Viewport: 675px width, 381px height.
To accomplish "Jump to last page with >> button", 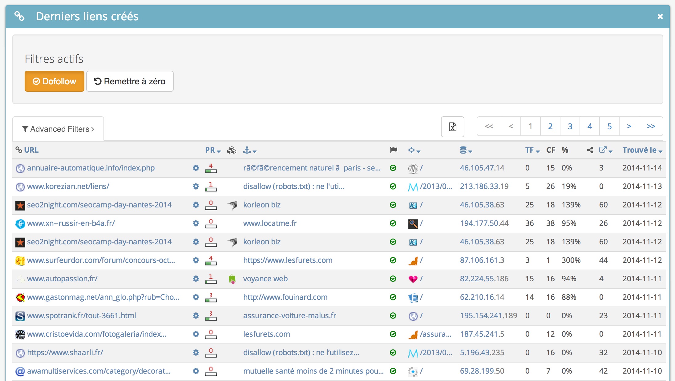I will (651, 126).
